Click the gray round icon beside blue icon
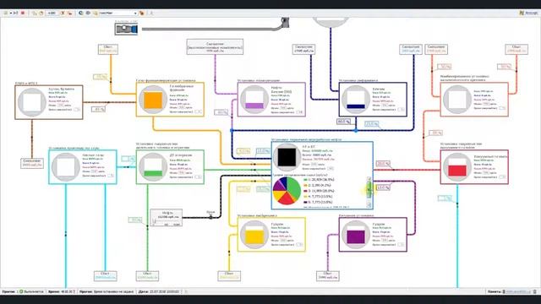Viewport: 541px width, 304px height. tap(88, 14)
